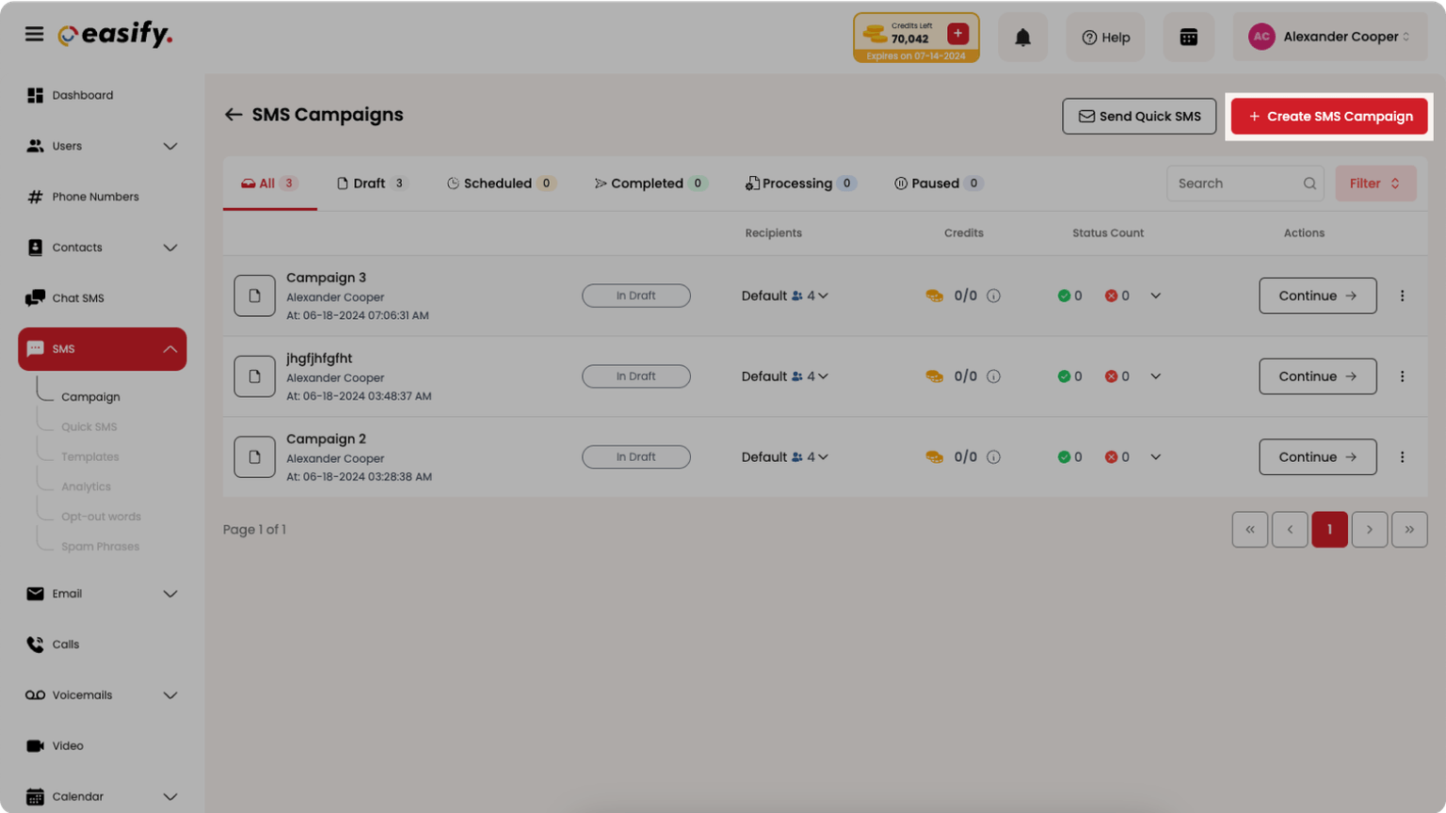Open the hamburger menu icon
Viewport: 1446px width, 813px height.
(x=34, y=35)
